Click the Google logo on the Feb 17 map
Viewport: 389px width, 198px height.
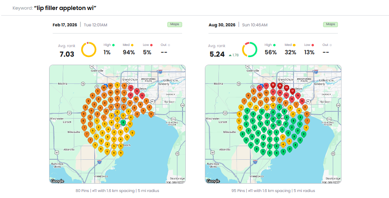[57, 181]
